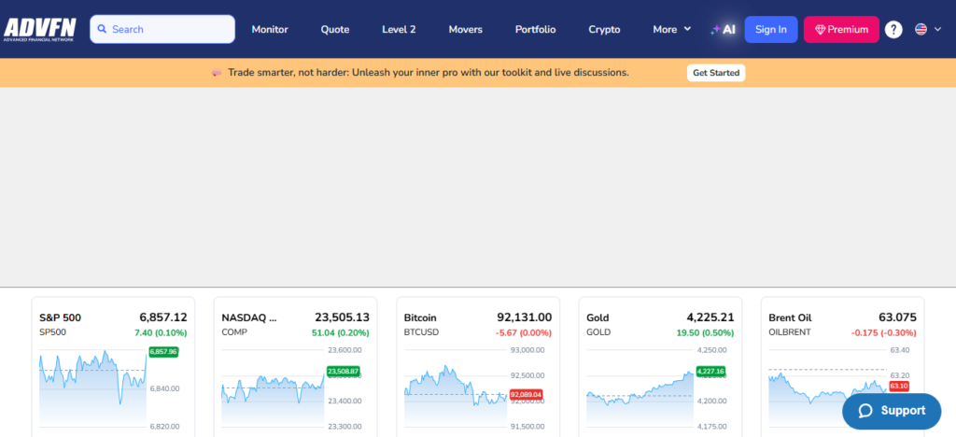Click the search magnifier icon
Screen dimensions: 956x437
coord(102,29)
